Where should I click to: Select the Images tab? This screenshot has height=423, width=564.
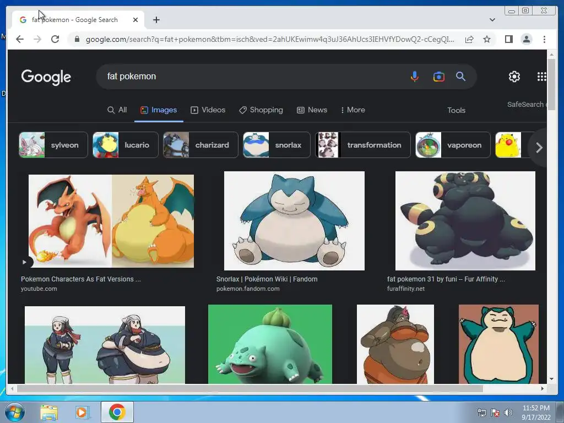[159, 110]
